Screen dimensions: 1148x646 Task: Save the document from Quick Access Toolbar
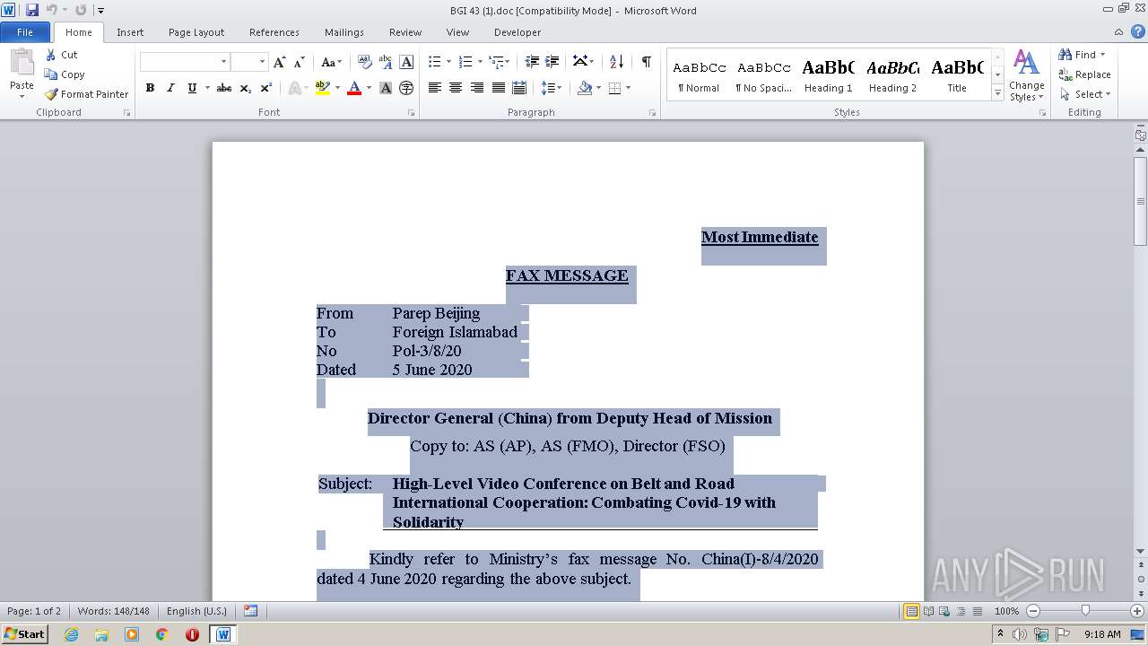pos(32,10)
